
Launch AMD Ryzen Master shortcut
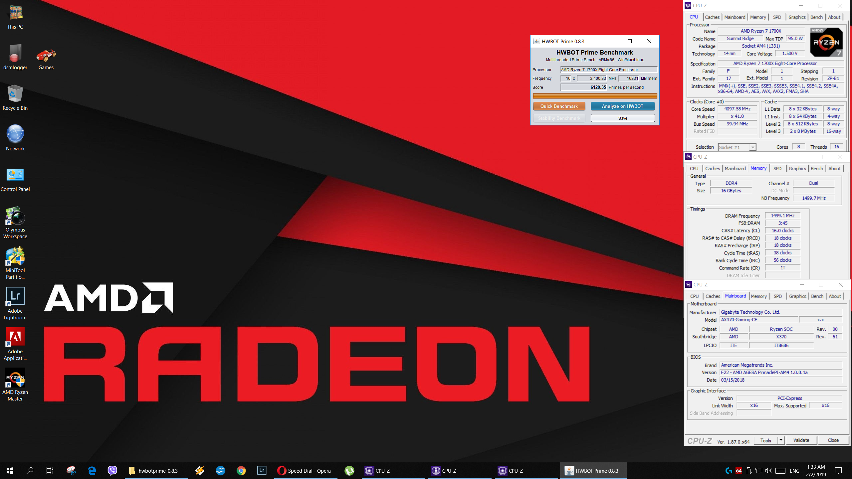point(15,385)
